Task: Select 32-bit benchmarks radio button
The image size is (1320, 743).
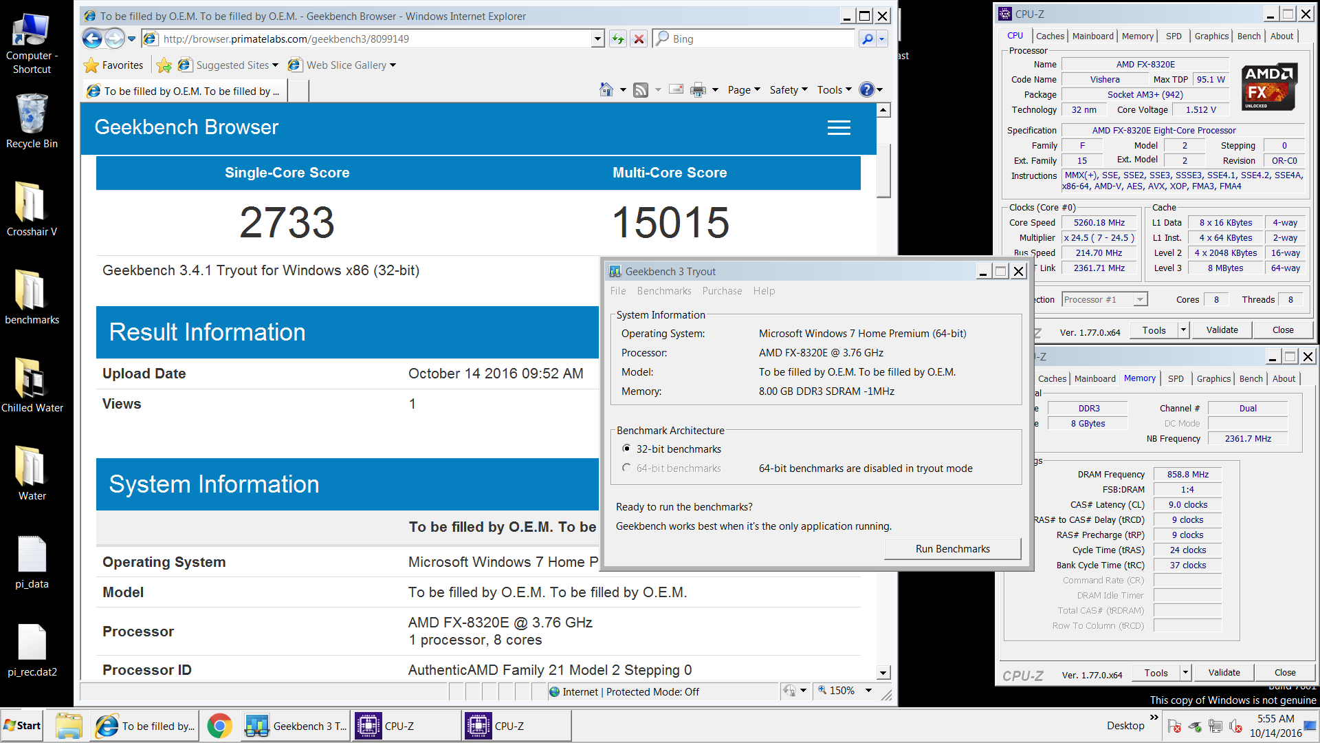Action: coord(626,449)
